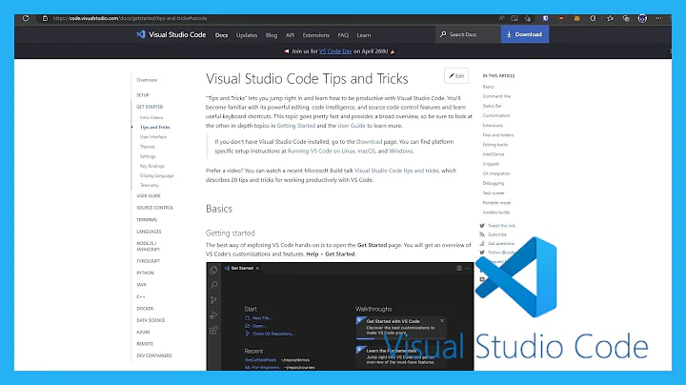This screenshot has width=686, height=385.
Task: Click the browser address bar URL
Action: pos(130,18)
